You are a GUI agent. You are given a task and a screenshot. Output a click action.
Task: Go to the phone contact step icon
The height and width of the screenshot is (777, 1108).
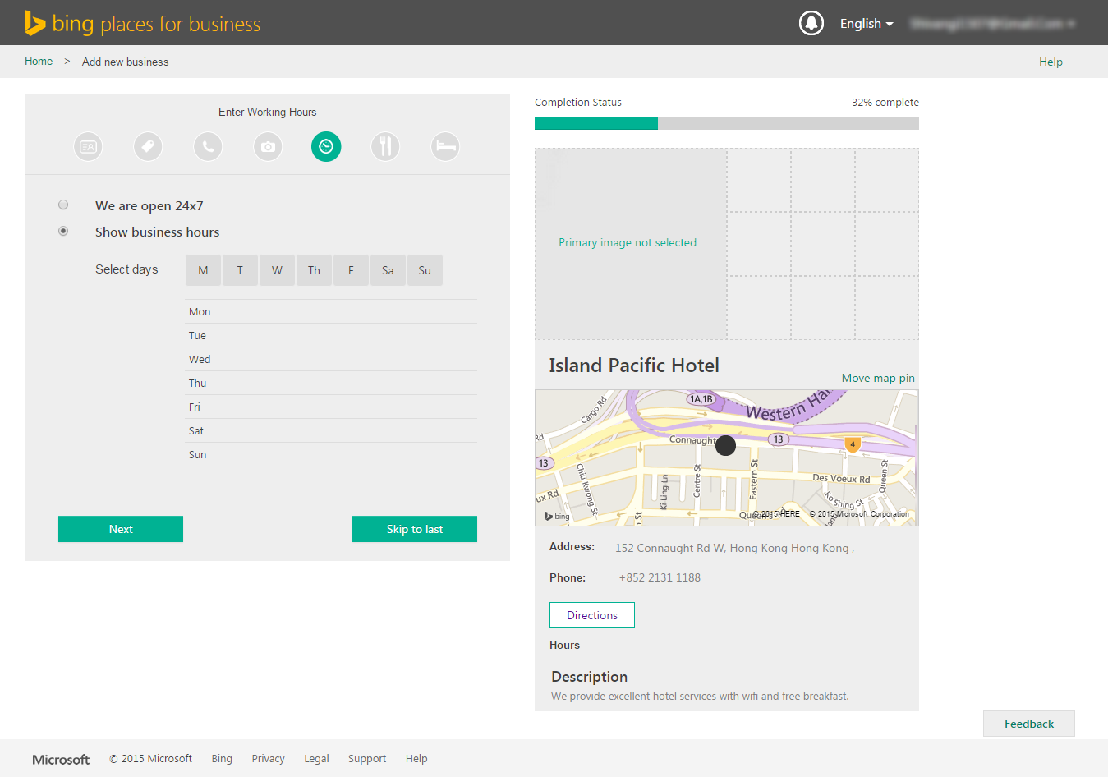(x=208, y=147)
